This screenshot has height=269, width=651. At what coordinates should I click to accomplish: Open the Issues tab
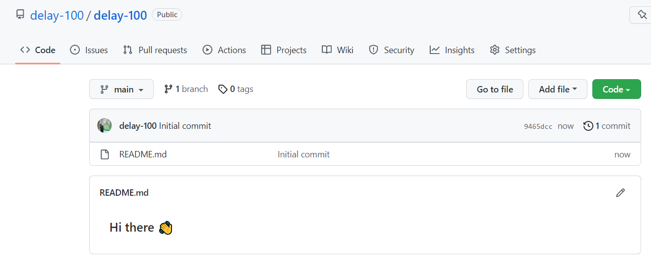[89, 50]
